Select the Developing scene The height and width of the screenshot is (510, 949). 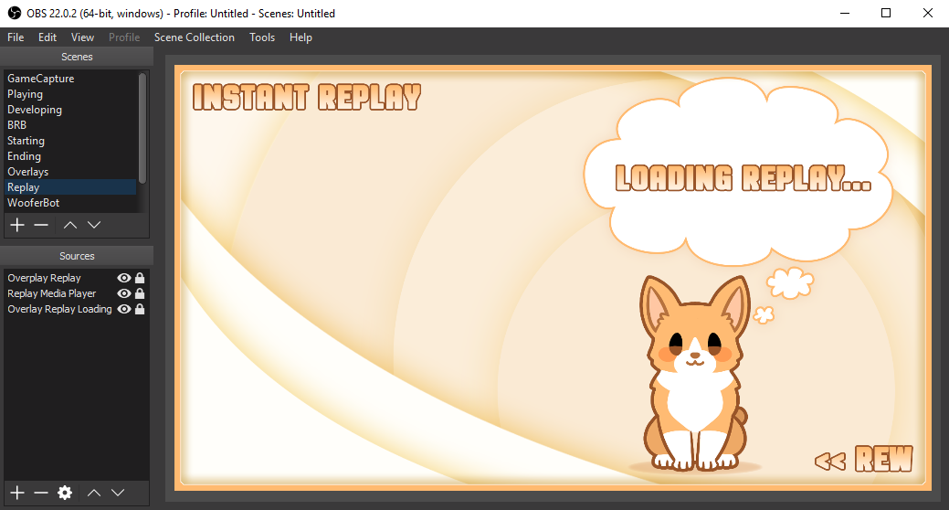click(x=71, y=110)
